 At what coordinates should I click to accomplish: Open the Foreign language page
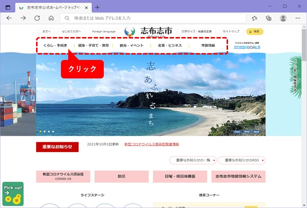104,32
